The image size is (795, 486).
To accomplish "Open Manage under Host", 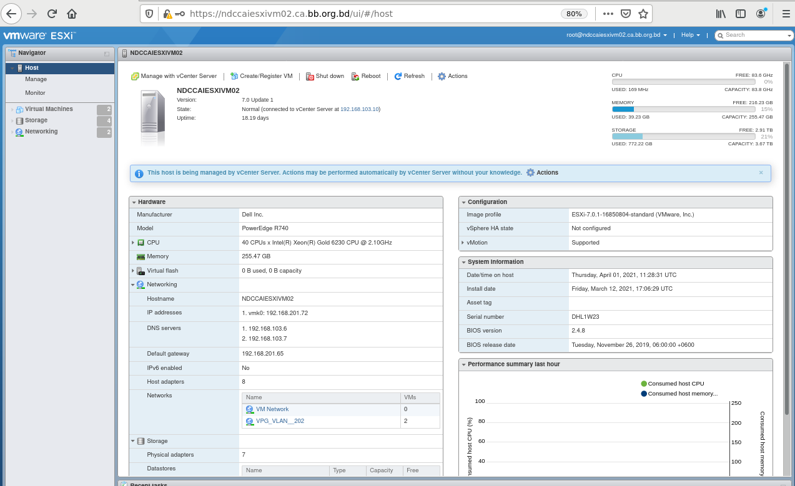I will (x=36, y=79).
